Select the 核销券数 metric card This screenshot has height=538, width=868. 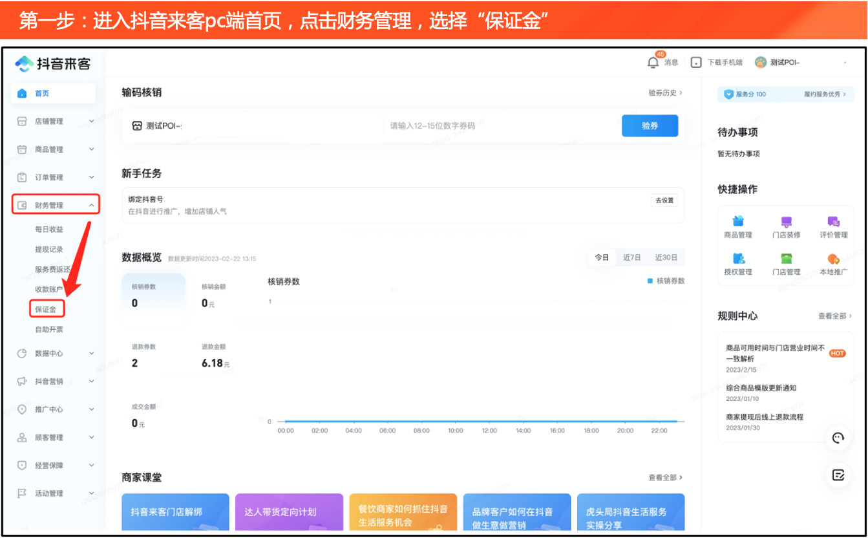(x=153, y=296)
